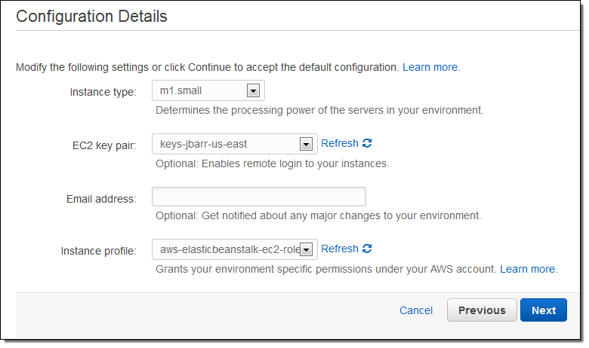This screenshot has width=589, height=348.
Task: Open the Instance type m1.small dropdown
Action: point(201,90)
